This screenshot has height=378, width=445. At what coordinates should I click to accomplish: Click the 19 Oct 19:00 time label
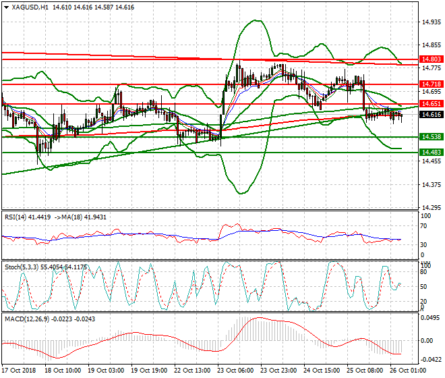click(x=149, y=371)
